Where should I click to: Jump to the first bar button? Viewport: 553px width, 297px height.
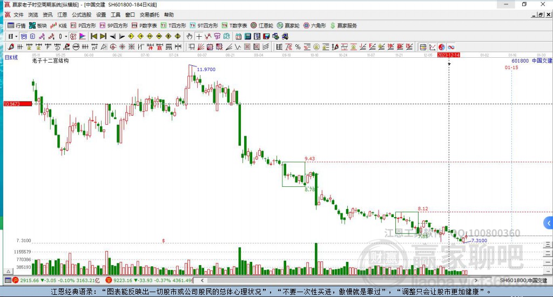coord(93,36)
